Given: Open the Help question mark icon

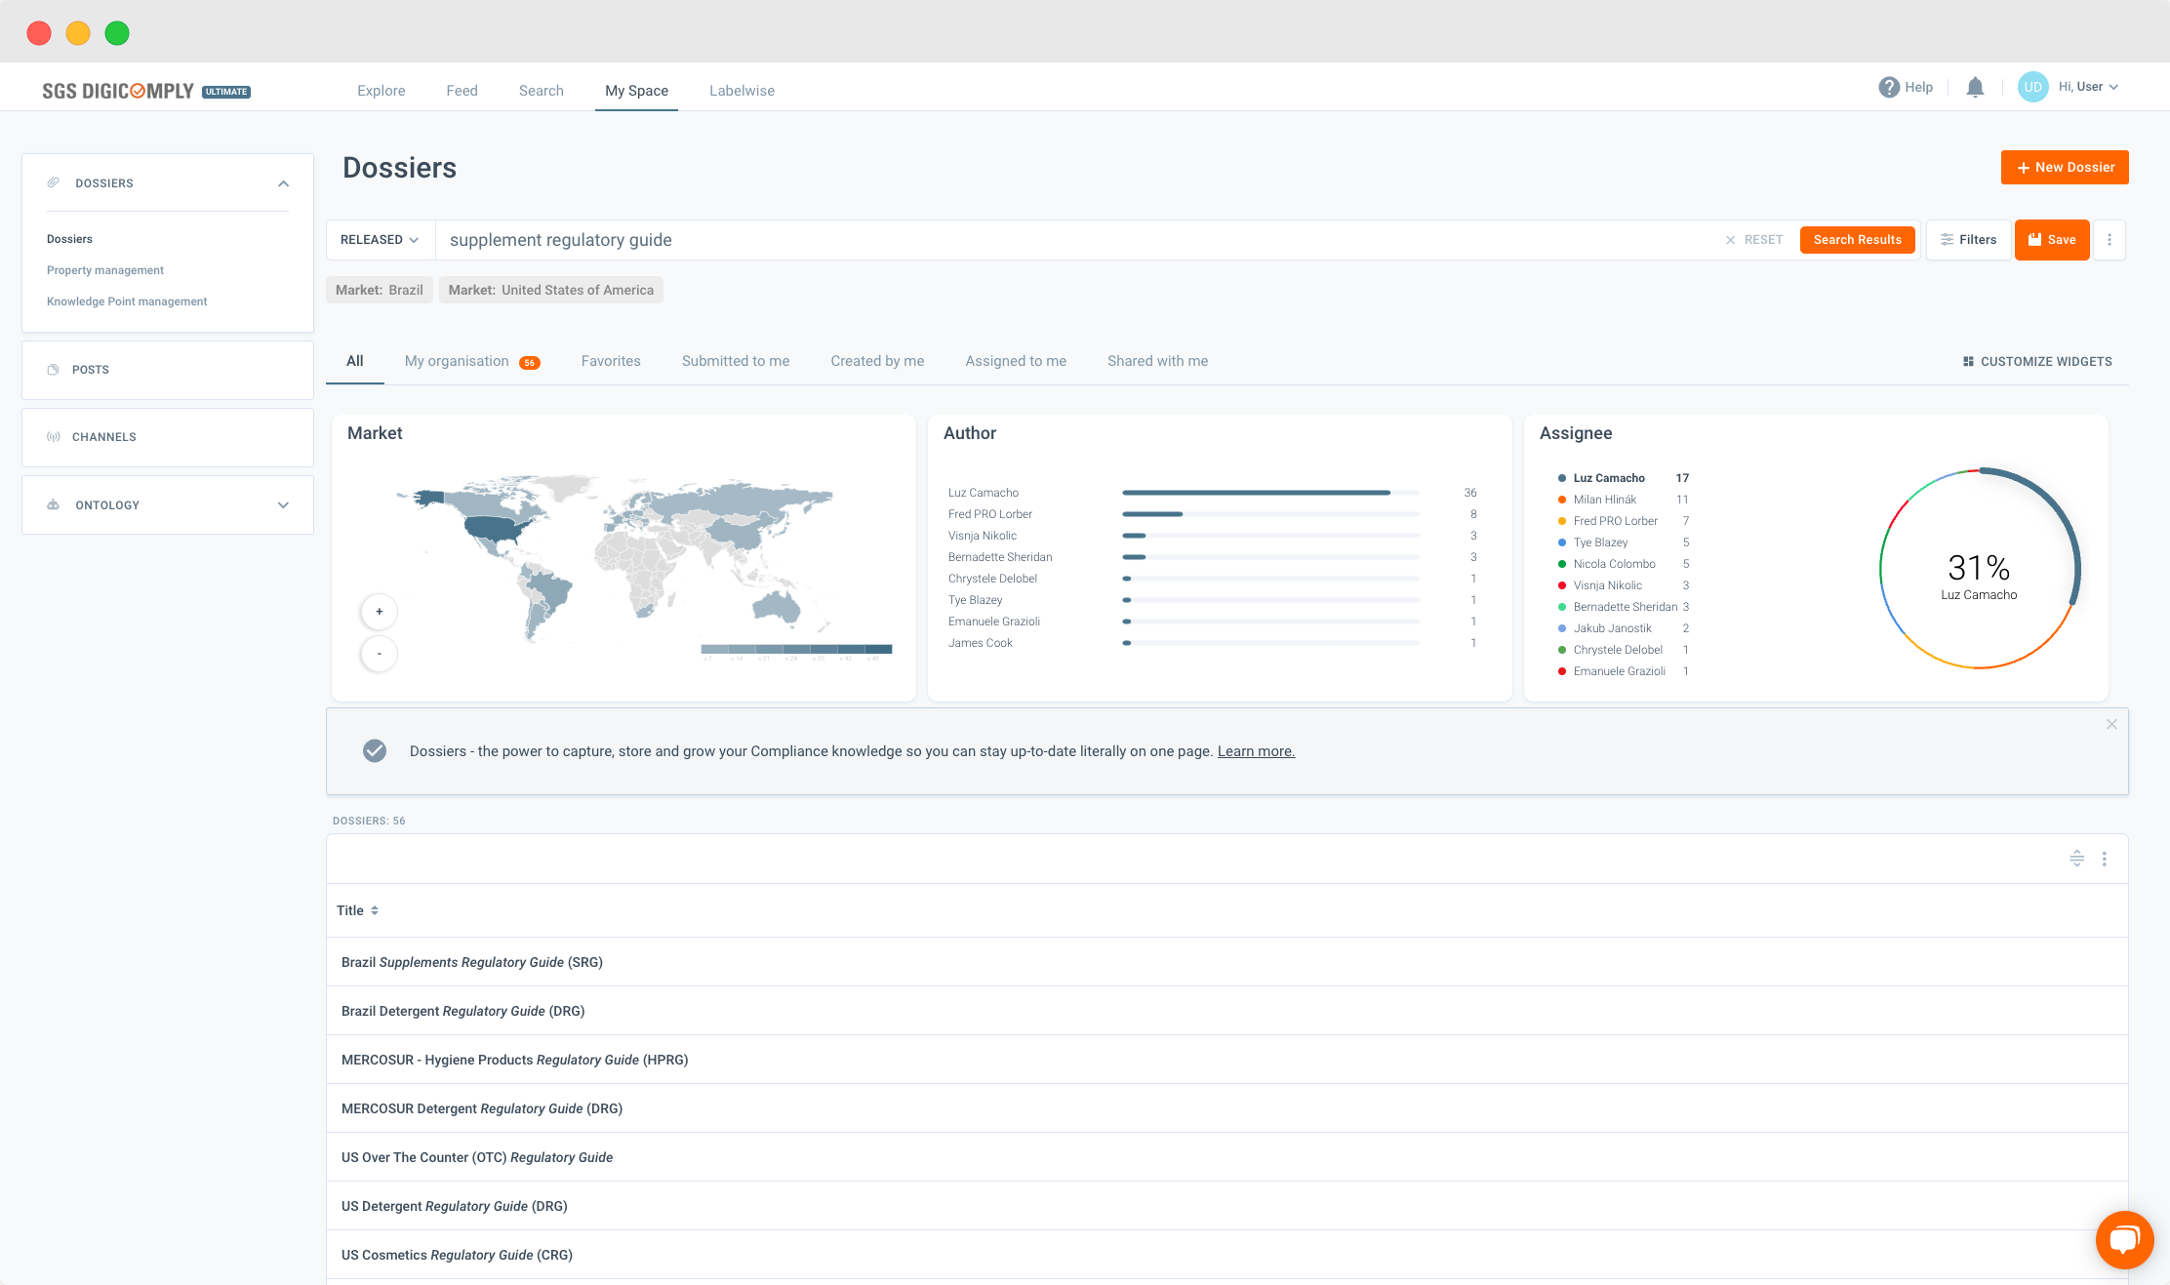Looking at the screenshot, I should pyautogui.click(x=1889, y=88).
